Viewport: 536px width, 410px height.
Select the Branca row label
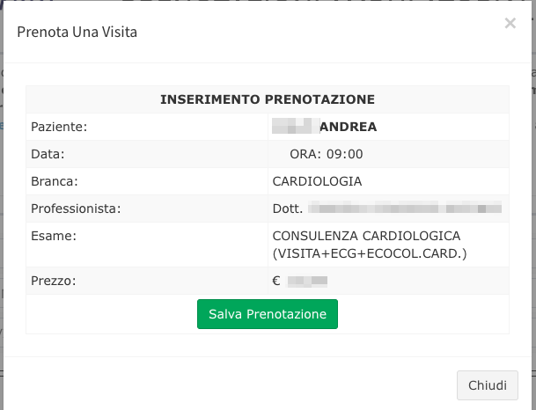pos(55,181)
